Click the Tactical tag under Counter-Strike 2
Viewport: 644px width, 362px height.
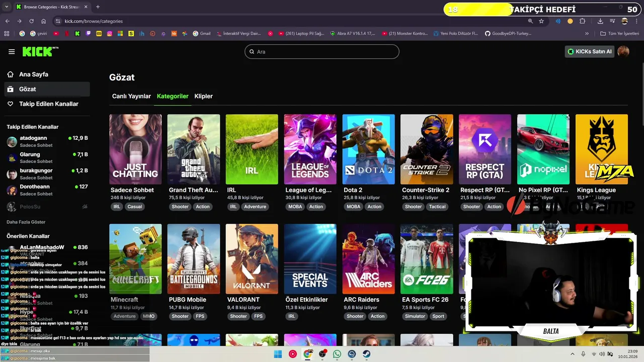[437, 207]
